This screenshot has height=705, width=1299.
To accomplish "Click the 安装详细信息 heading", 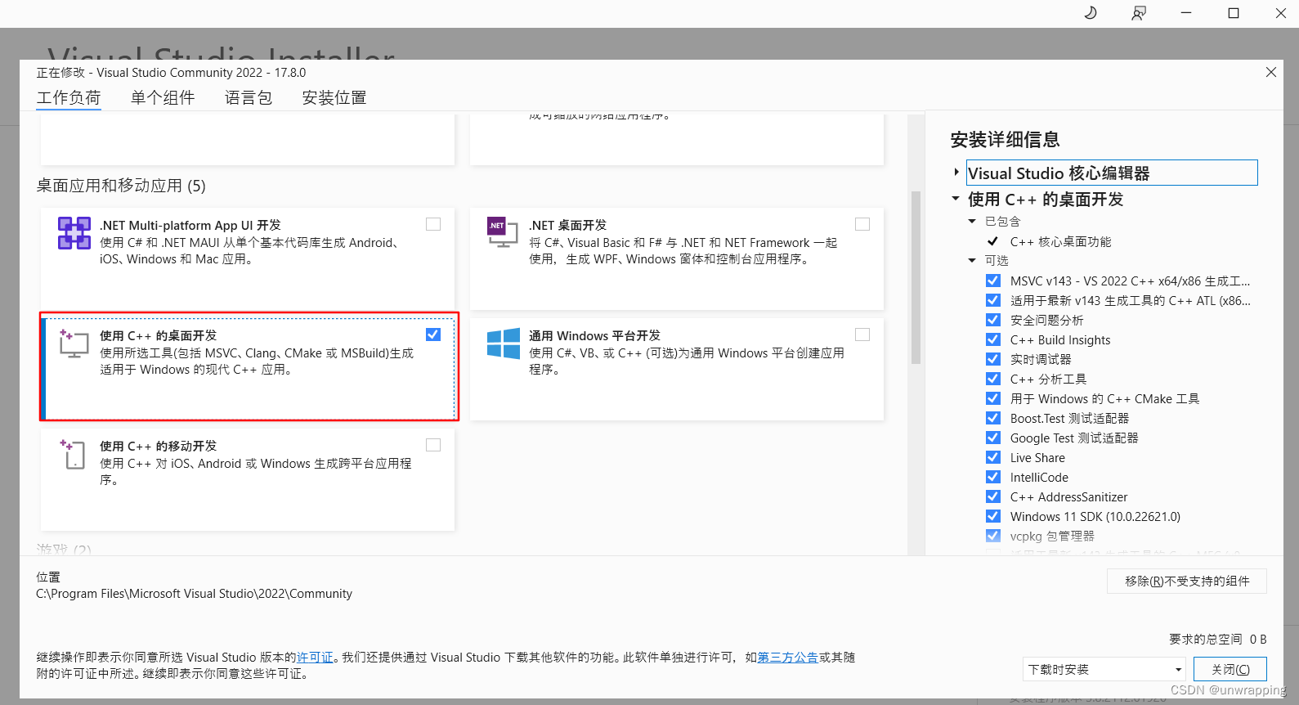I will pos(1006,140).
